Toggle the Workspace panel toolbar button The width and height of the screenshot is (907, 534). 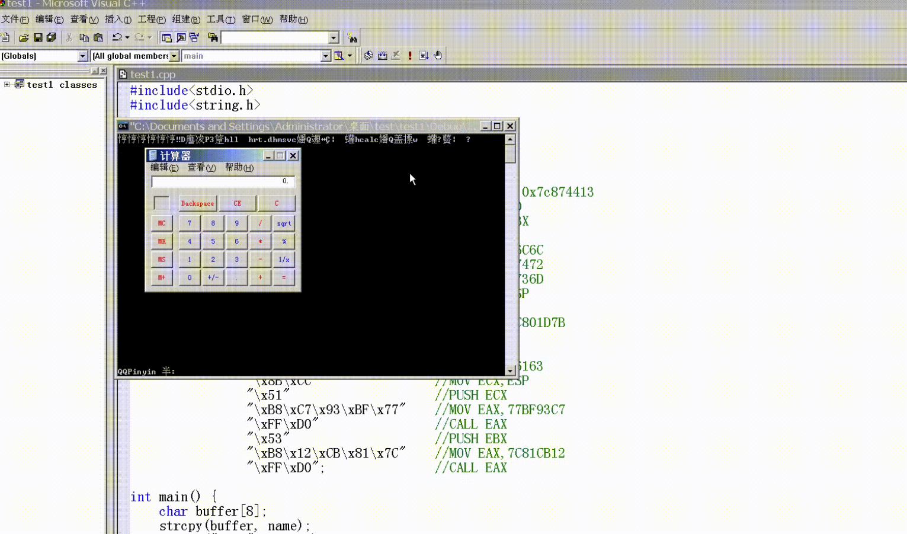click(x=166, y=38)
